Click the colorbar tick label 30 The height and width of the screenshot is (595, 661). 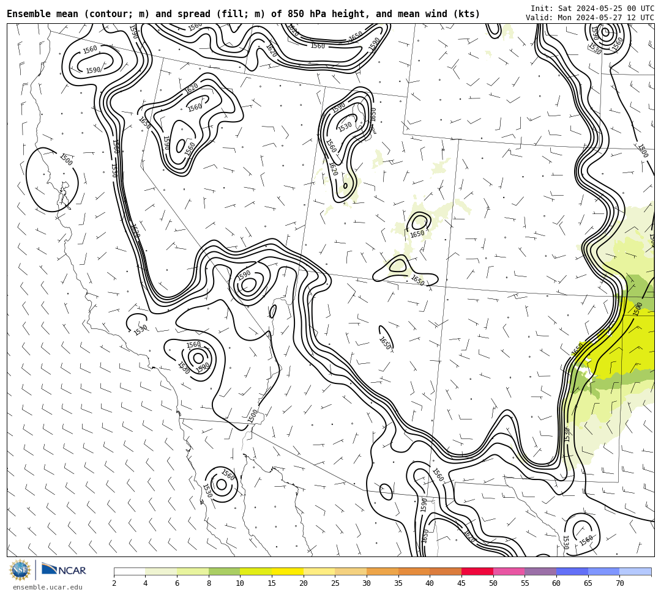(367, 583)
